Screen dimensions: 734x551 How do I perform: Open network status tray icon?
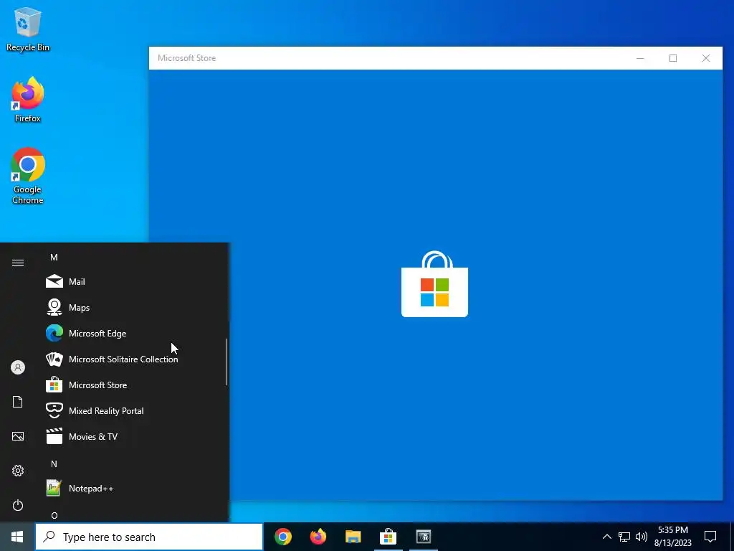coord(624,537)
